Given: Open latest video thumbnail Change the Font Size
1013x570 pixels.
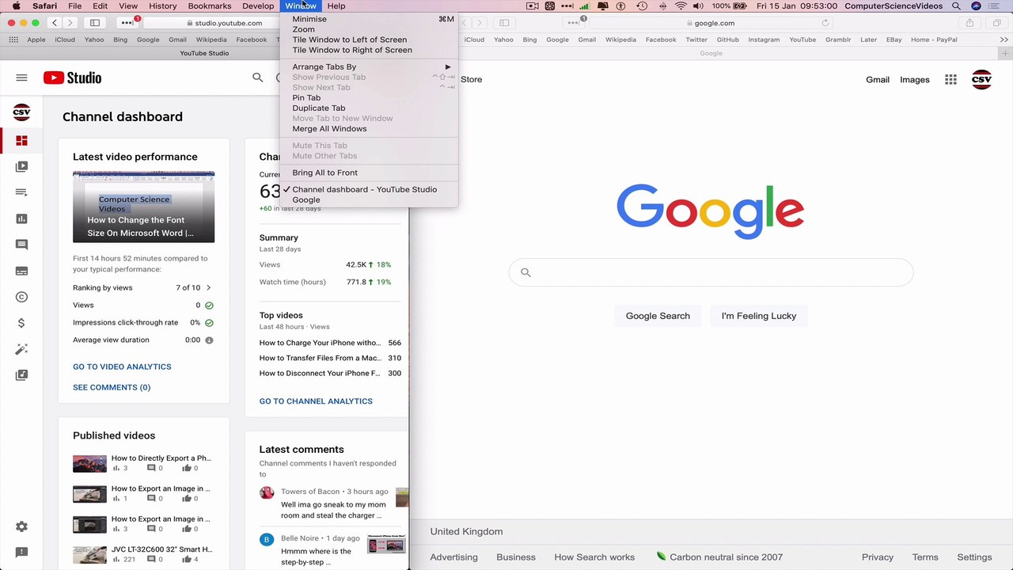Looking at the screenshot, I should pos(143,207).
